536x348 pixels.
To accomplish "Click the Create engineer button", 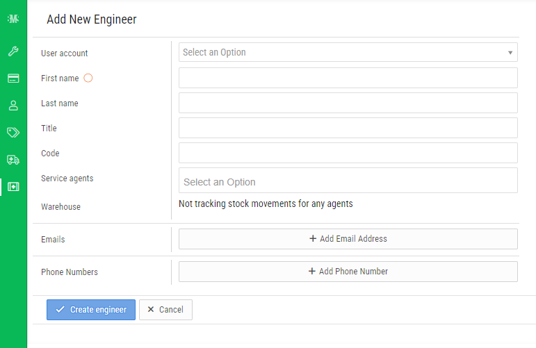I will (91, 310).
